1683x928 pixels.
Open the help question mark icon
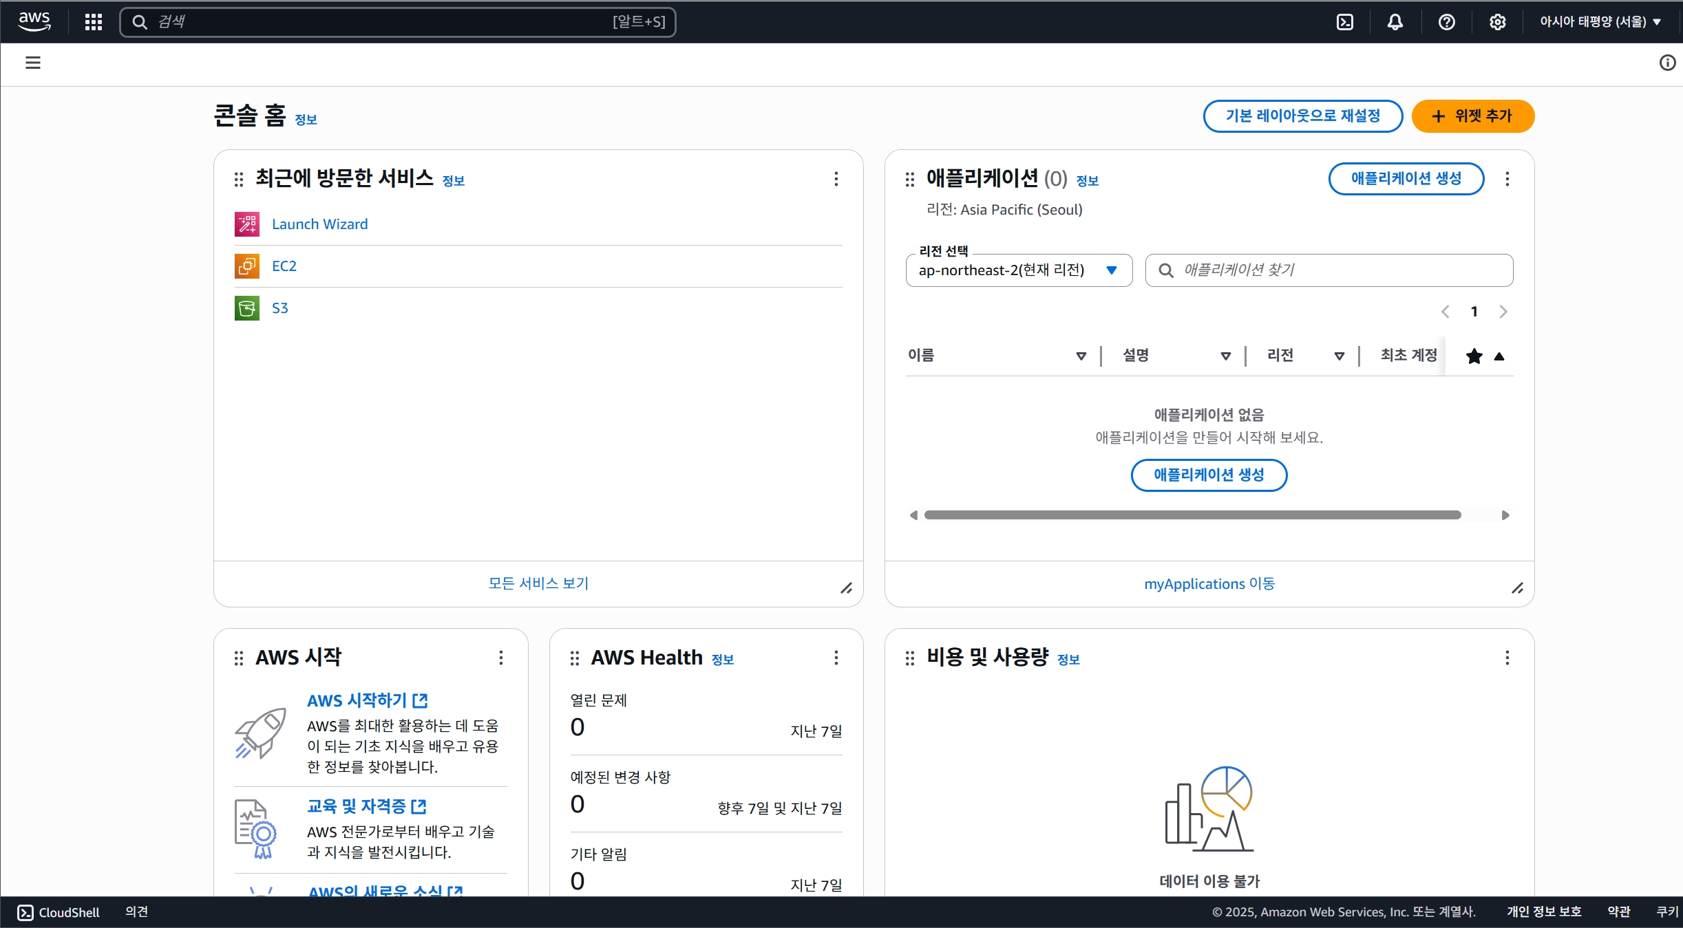[1447, 22]
